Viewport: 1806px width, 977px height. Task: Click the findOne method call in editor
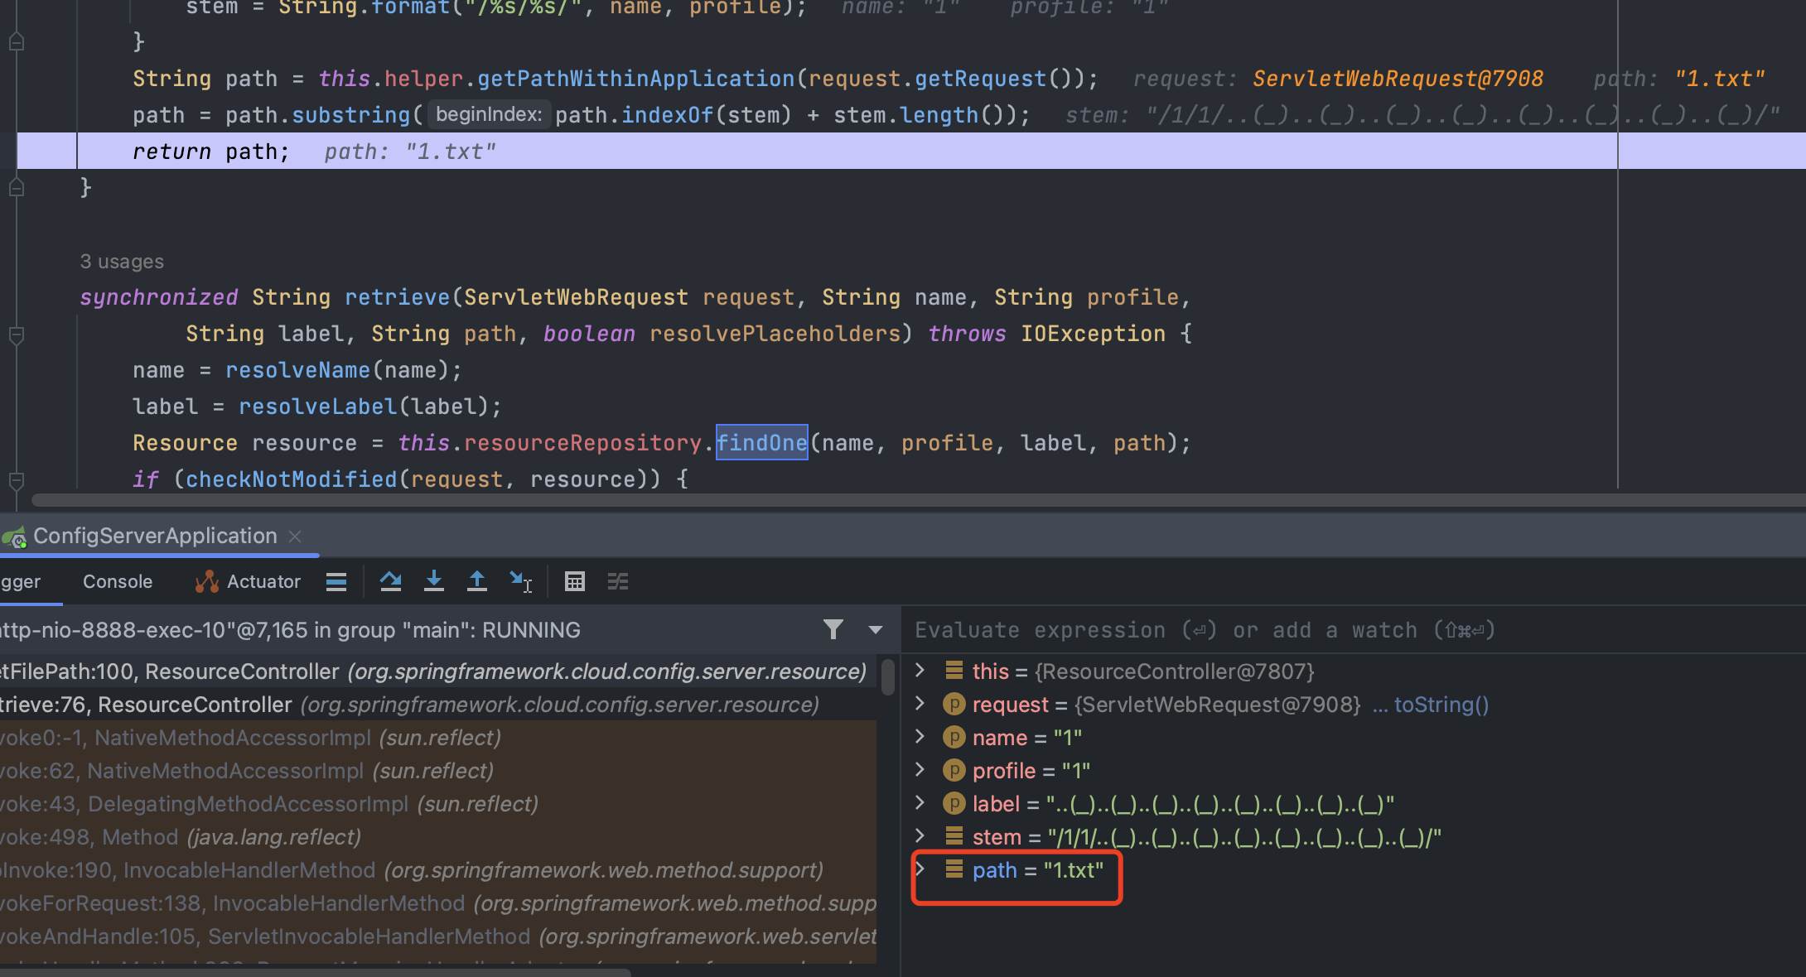(x=761, y=443)
